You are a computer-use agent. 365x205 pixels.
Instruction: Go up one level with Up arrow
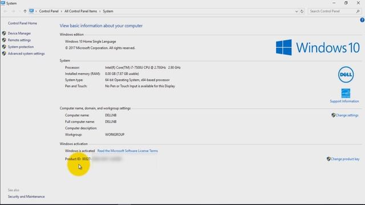pos(25,11)
